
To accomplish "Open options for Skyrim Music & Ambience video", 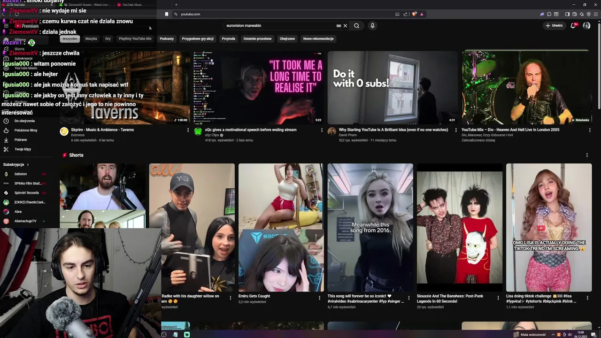I will 188,130.
